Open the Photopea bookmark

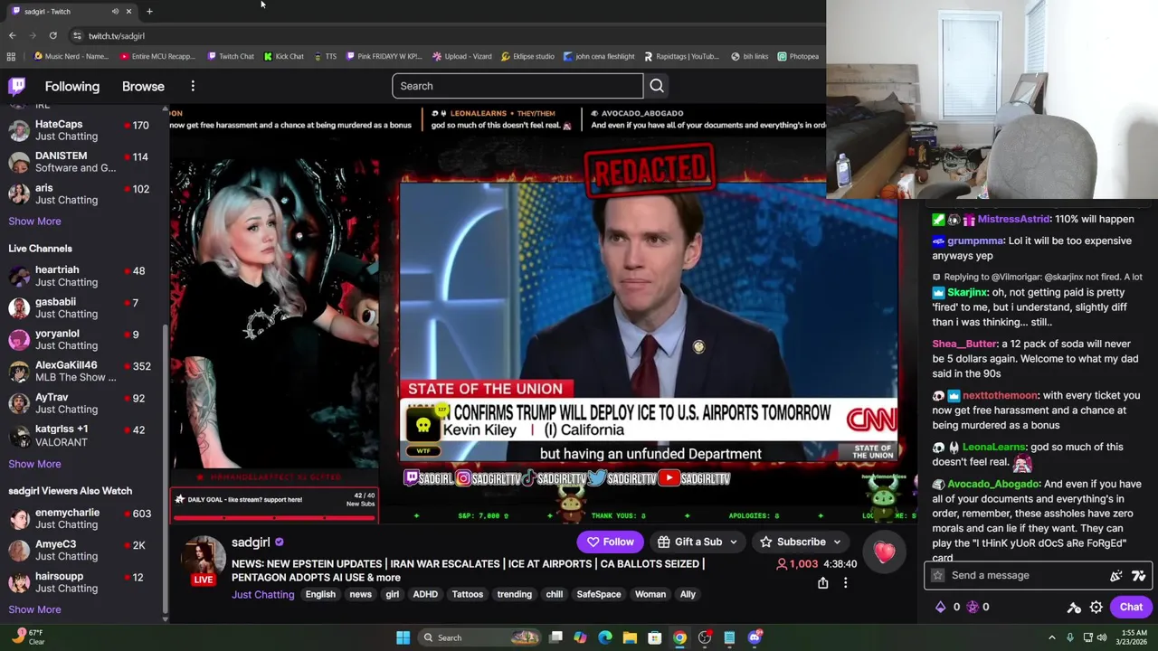(x=799, y=56)
